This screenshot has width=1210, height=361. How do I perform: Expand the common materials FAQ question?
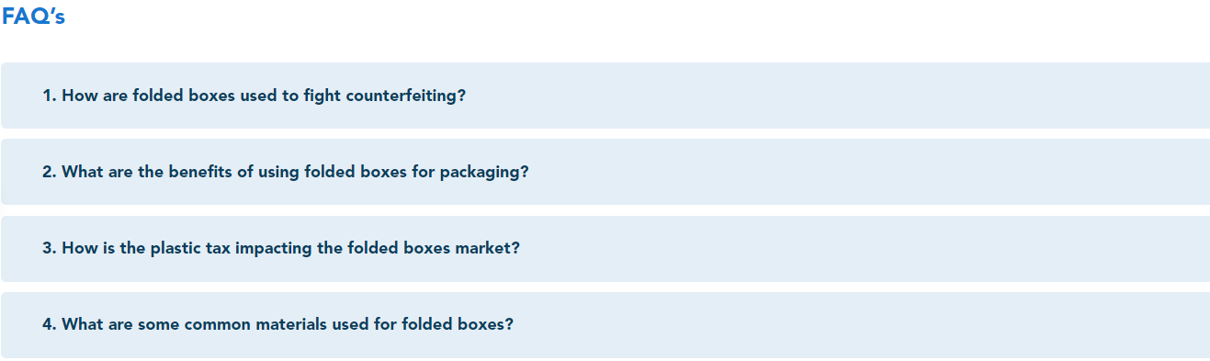pyautogui.click(x=605, y=325)
